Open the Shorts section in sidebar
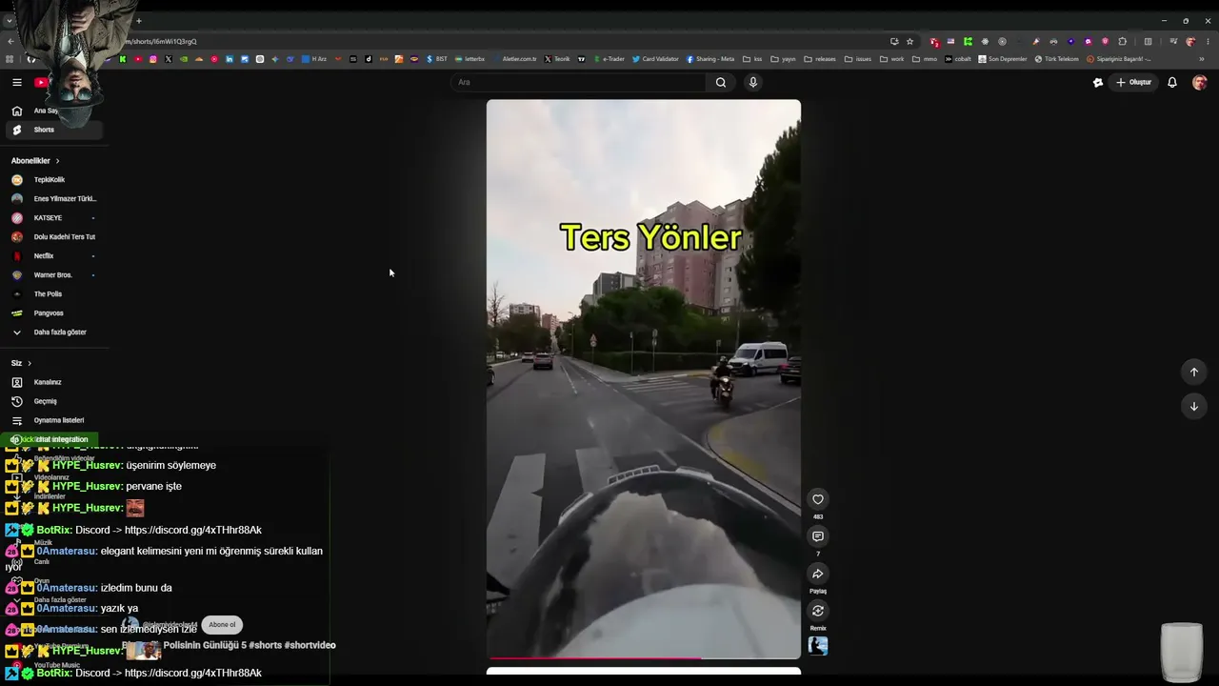Viewport: 1219px width, 686px height. pyautogui.click(x=53, y=130)
